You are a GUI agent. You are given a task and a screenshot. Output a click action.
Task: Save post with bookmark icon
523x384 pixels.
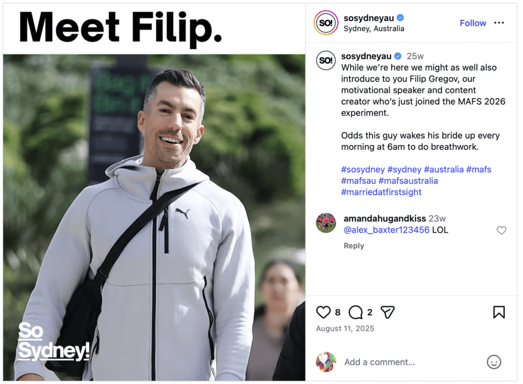[499, 313]
